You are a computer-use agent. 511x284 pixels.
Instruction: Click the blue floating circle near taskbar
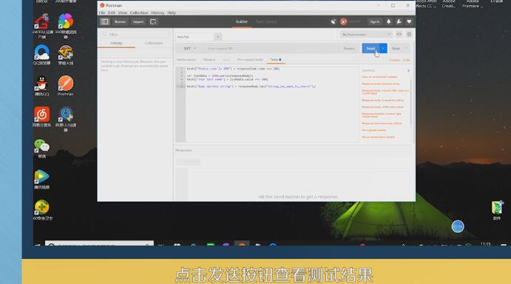458,226
